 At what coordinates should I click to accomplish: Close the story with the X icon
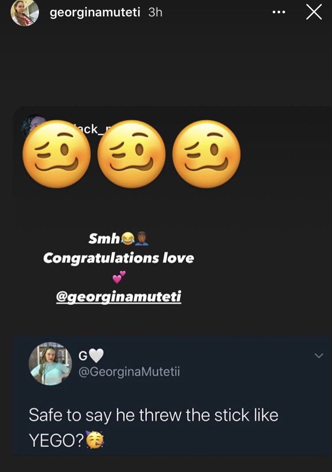click(314, 12)
